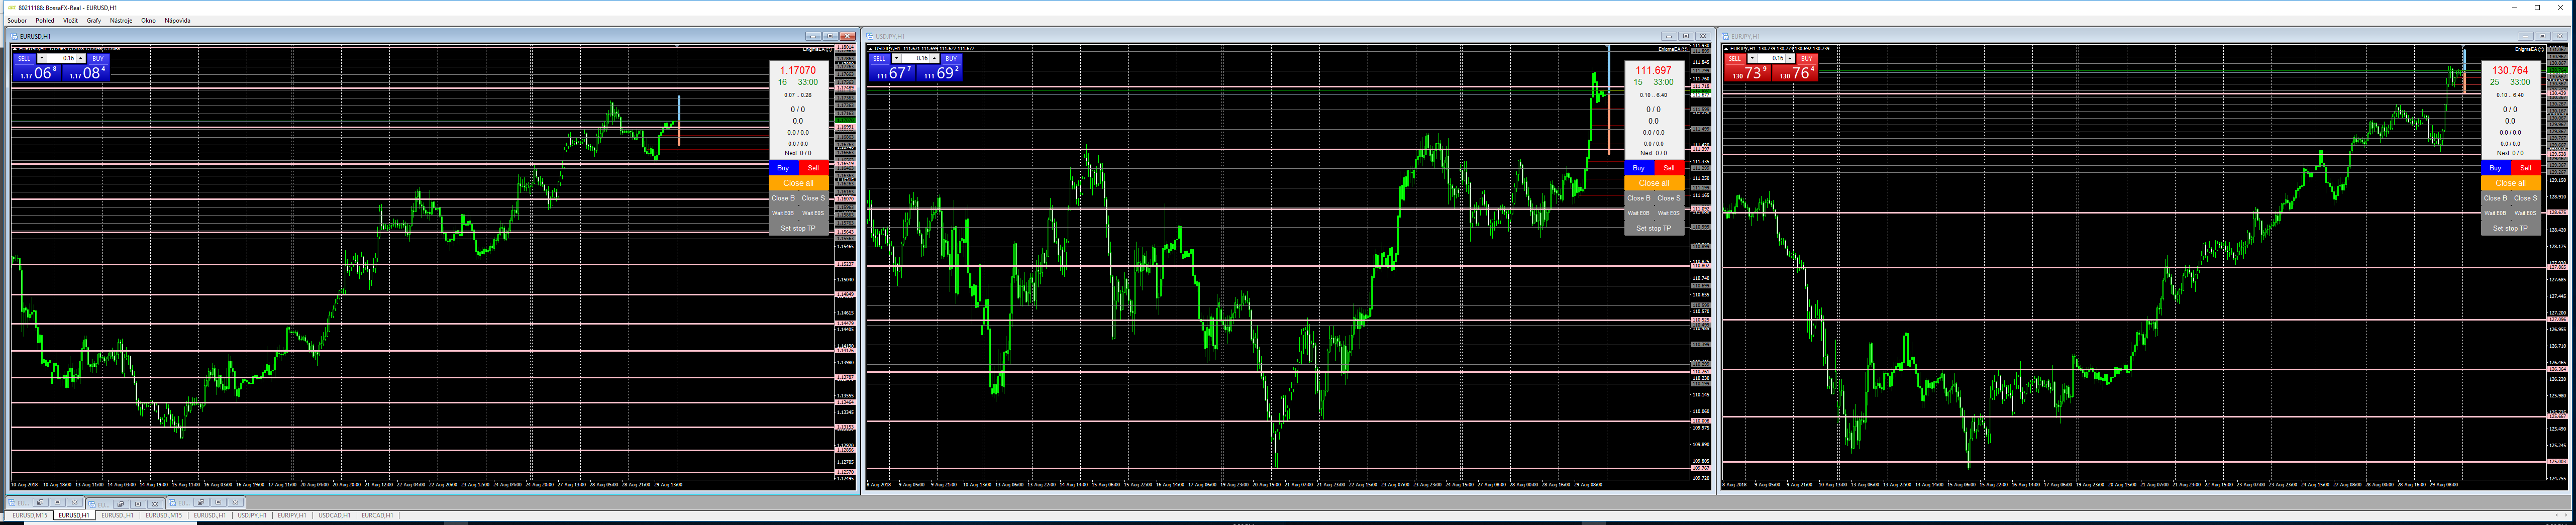Click the third minimized chart window icon
Image resolution: width=2576 pixels, height=525 pixels.
coord(172,502)
